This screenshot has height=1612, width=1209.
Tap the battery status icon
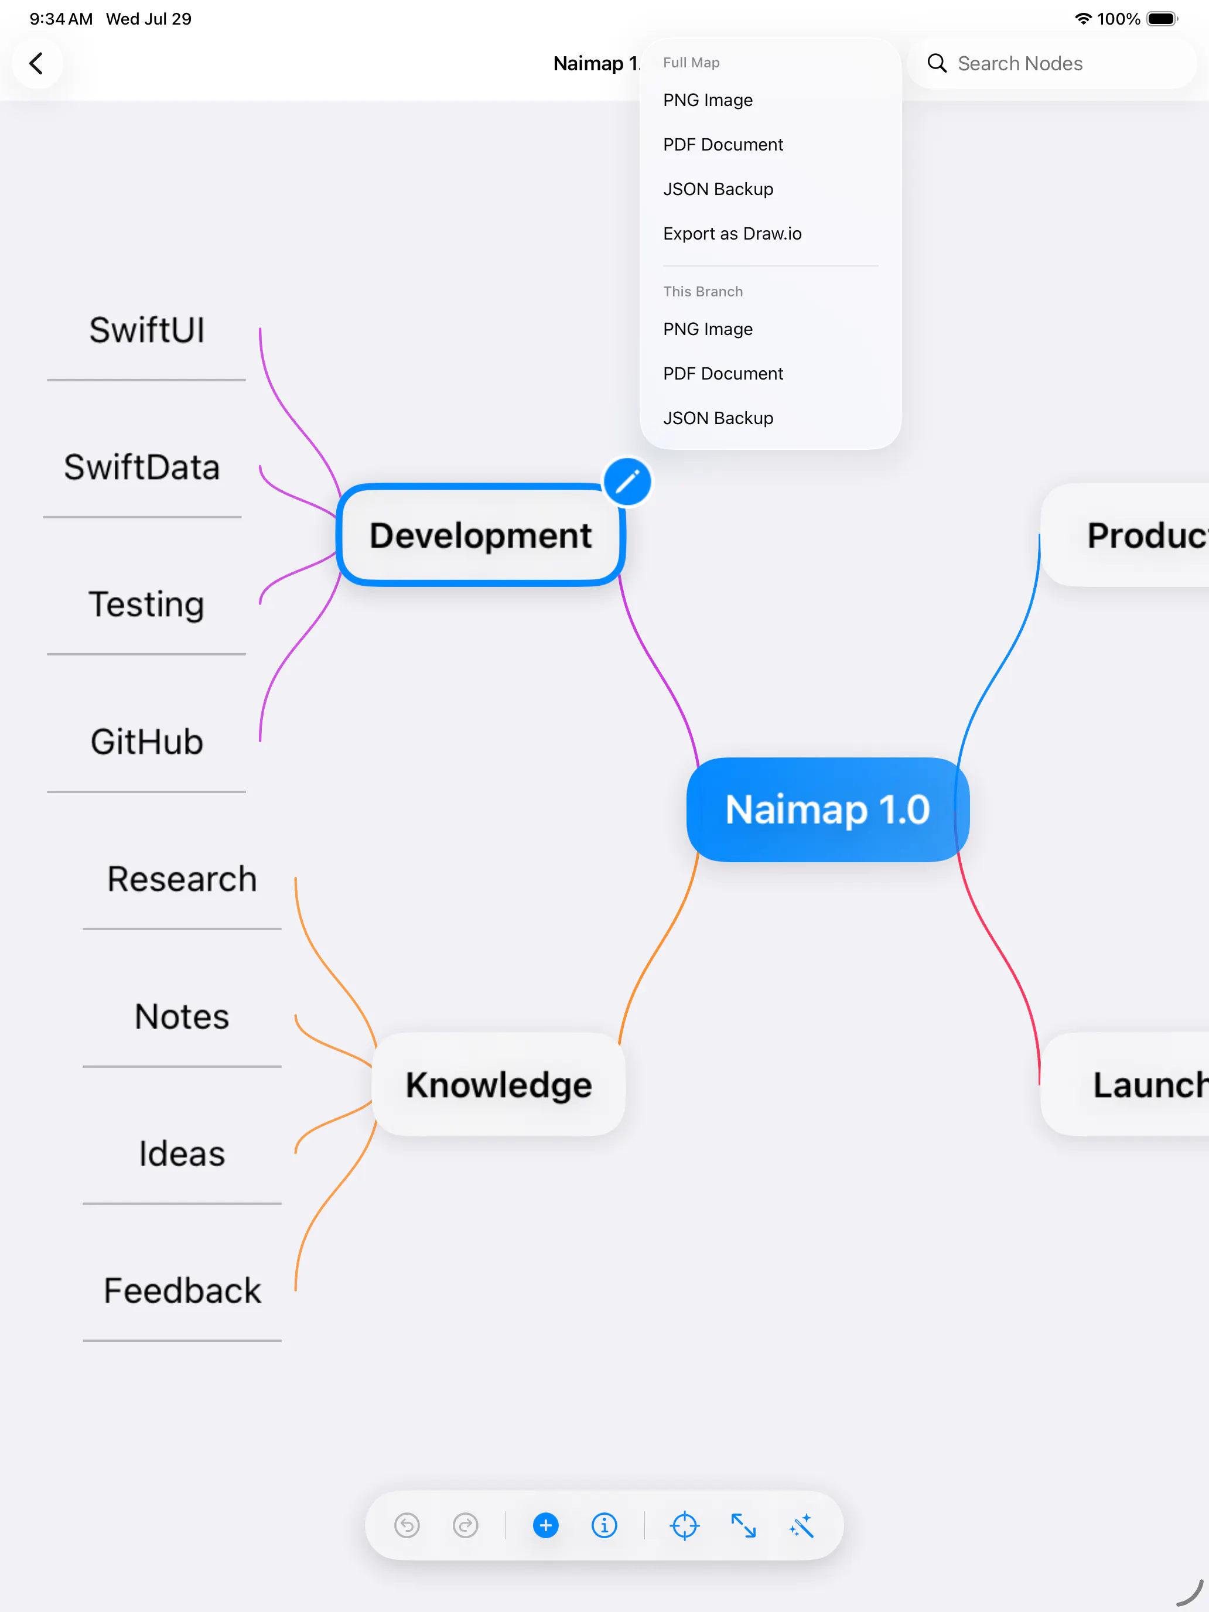[x=1162, y=19]
